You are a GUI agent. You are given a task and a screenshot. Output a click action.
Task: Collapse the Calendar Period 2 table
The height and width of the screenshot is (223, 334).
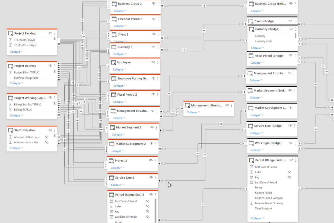click(120, 26)
